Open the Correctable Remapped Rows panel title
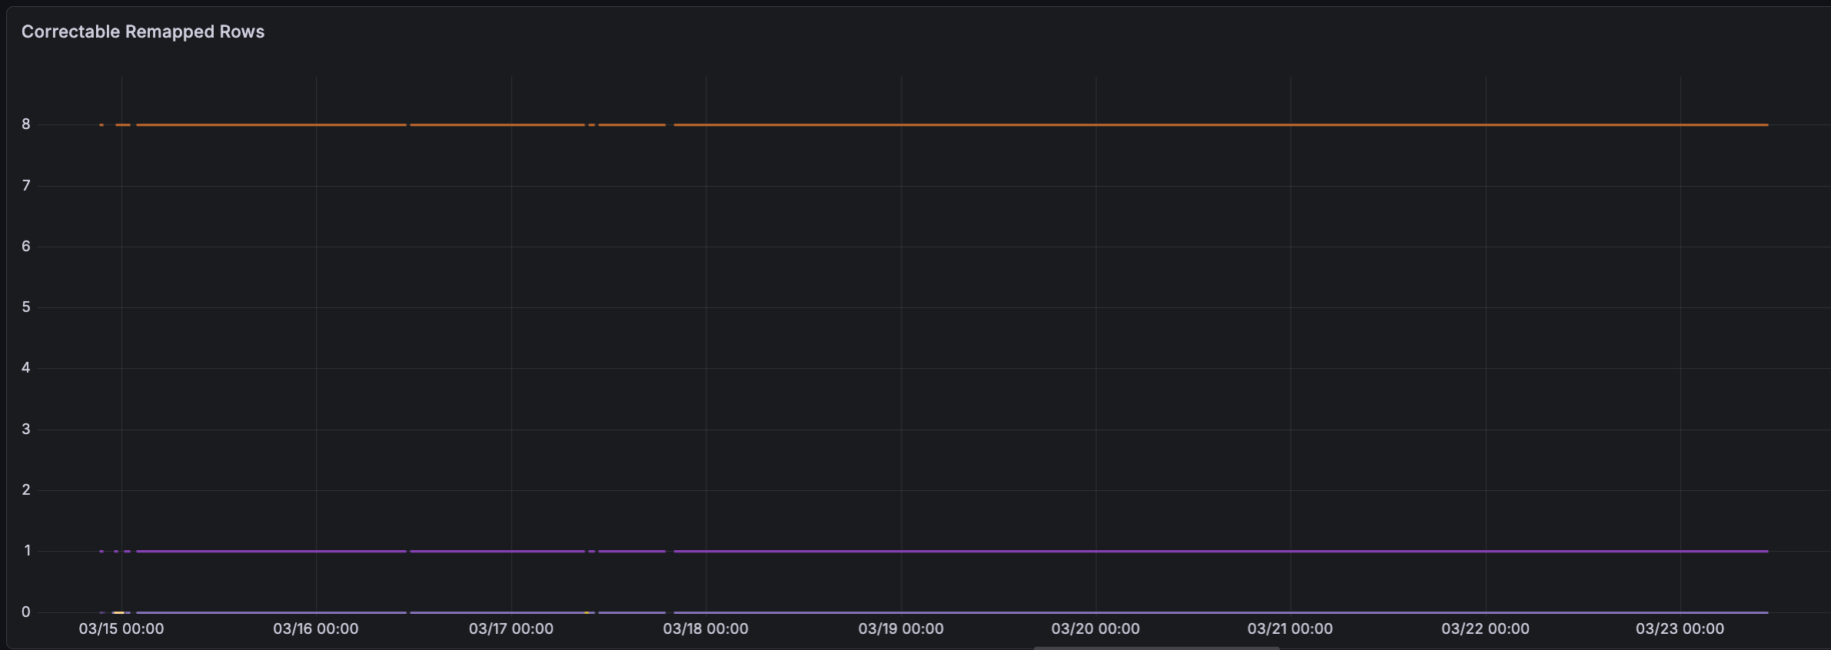Viewport: 1831px width, 650px height. [x=143, y=32]
